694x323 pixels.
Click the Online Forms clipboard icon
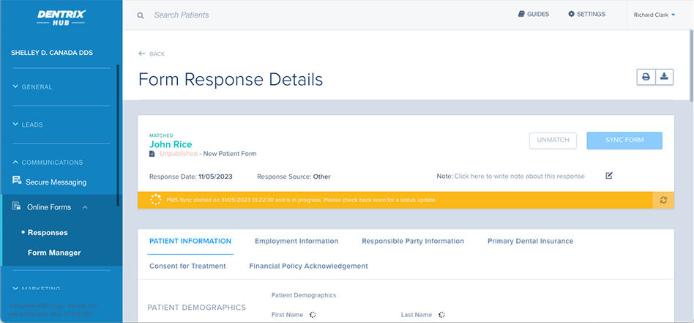click(16, 206)
